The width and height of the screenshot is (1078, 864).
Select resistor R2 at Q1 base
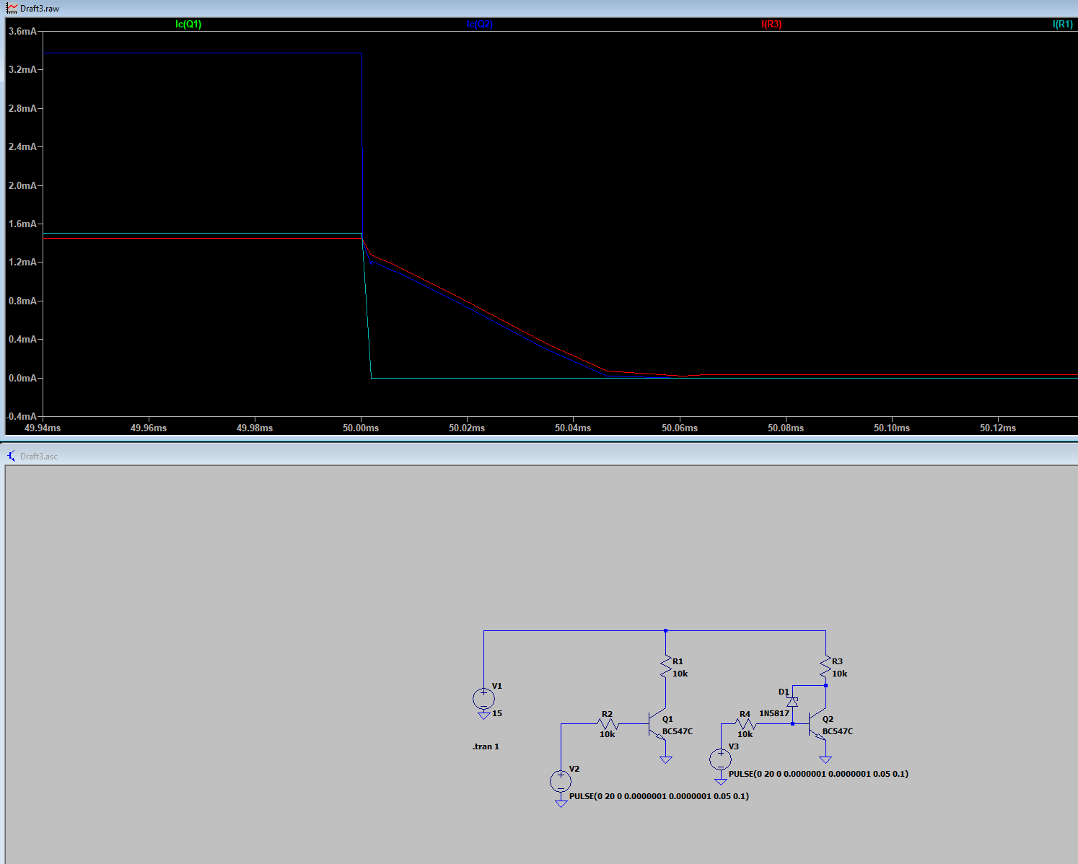click(x=608, y=723)
